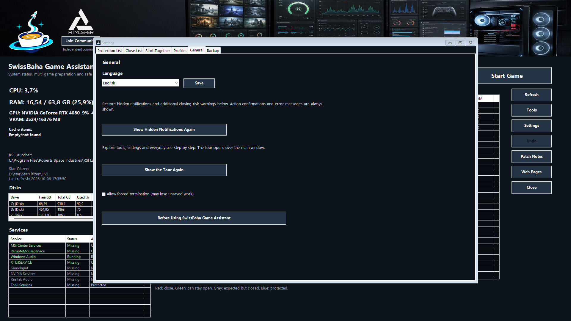Open Tools in the main window
This screenshot has height=321, width=571.
point(531,110)
